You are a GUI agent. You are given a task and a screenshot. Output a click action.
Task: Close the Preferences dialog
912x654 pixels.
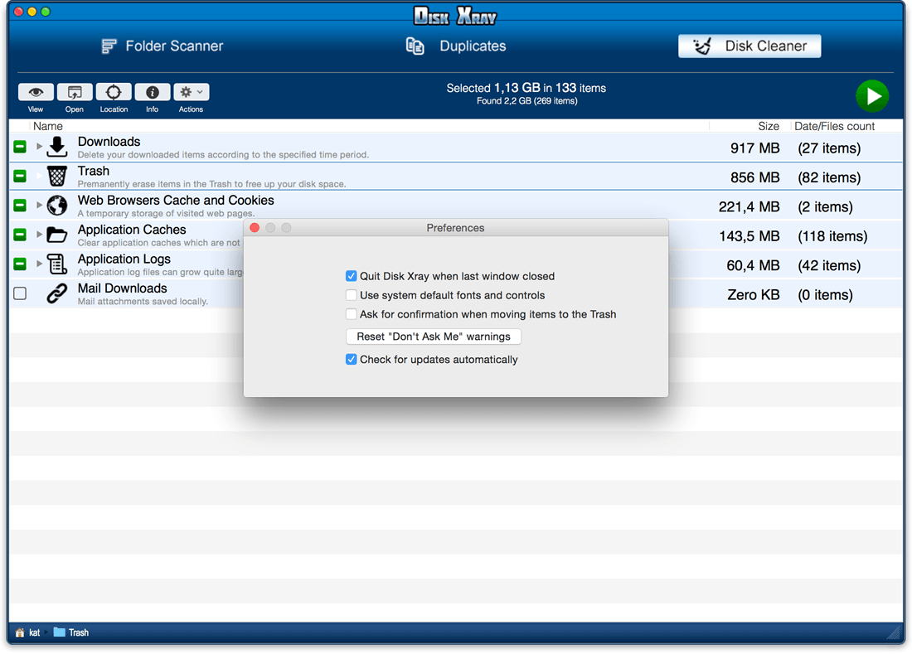tap(255, 228)
